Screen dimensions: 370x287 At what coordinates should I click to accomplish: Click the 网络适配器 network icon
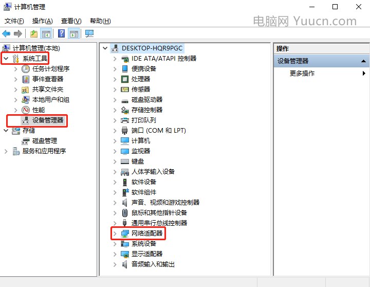[x=125, y=234]
